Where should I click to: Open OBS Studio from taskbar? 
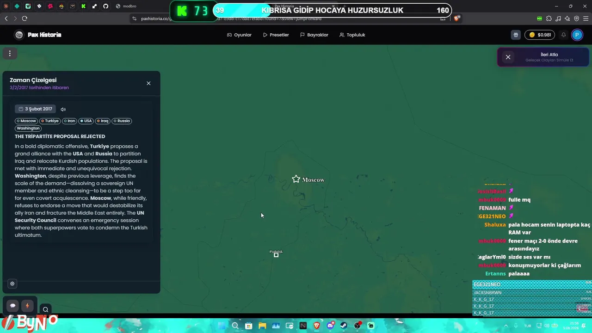point(358,326)
